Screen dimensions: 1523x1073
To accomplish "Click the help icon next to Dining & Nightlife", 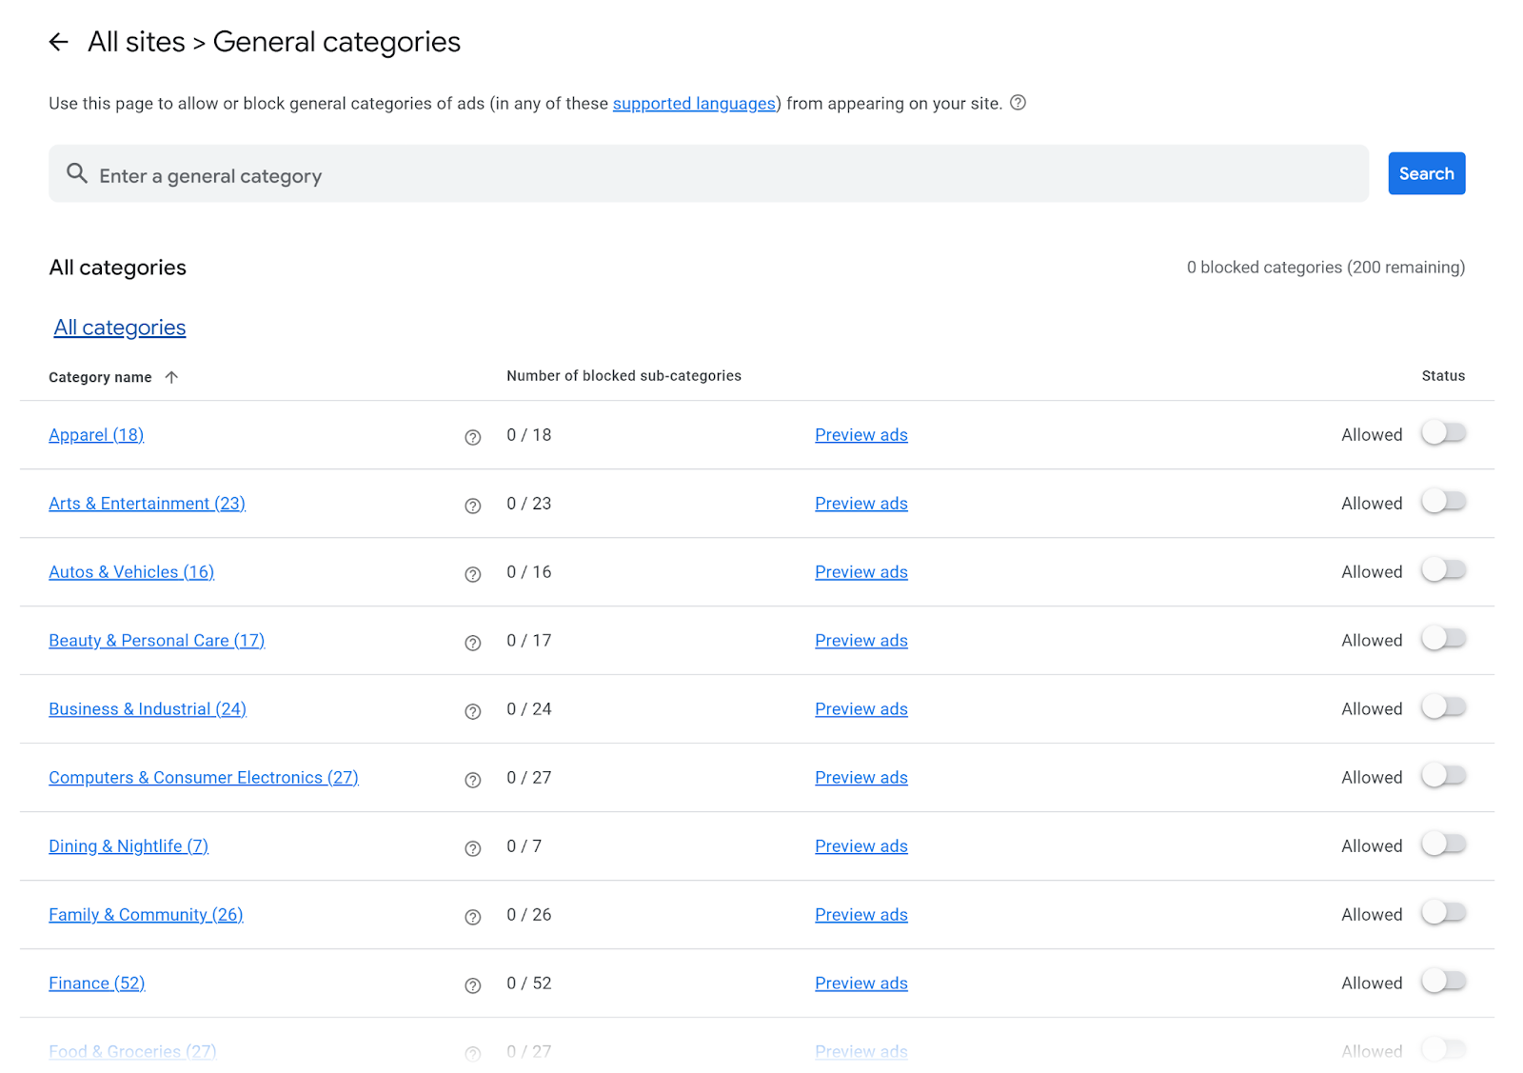I will coord(472,848).
